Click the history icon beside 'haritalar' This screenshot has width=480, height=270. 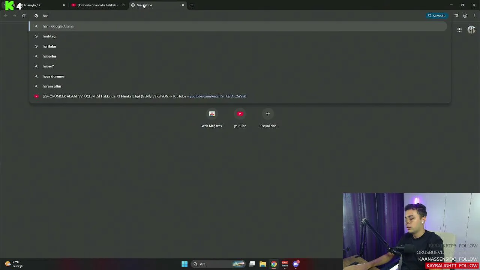36,46
